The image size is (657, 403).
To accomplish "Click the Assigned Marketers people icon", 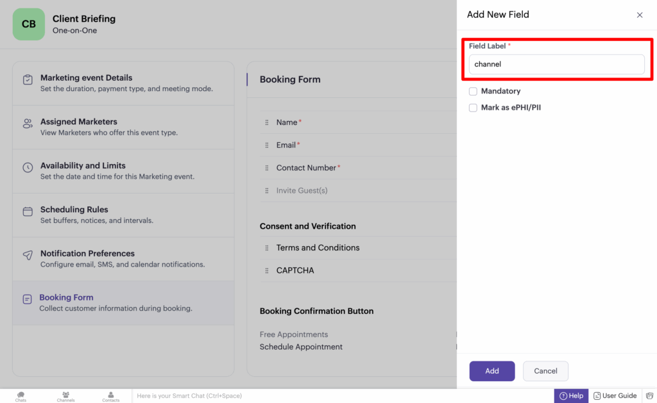I will (x=28, y=124).
